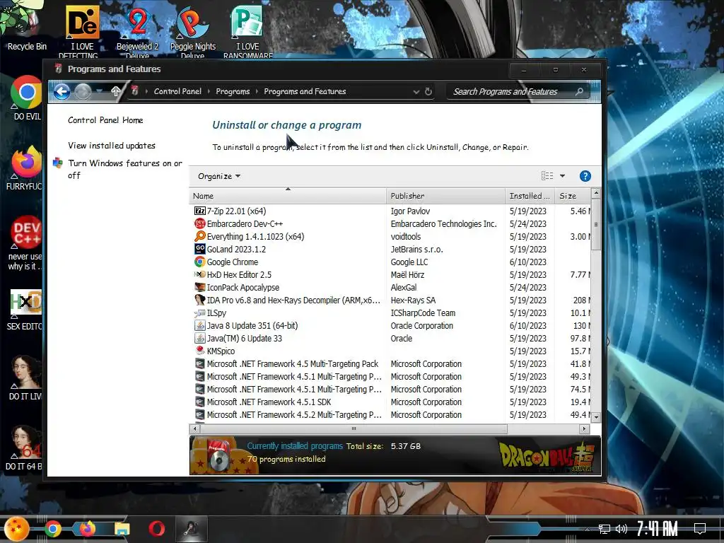The image size is (724, 543).
Task: Select the IconPack Apocalypse row
Action: coord(390,287)
